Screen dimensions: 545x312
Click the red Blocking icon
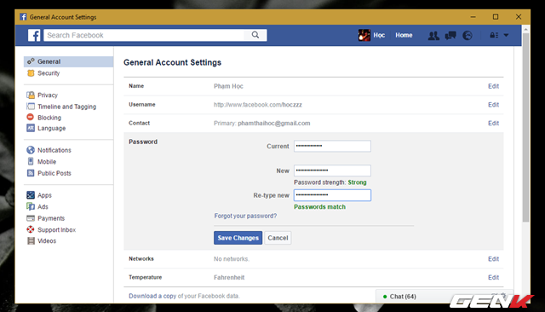31,118
